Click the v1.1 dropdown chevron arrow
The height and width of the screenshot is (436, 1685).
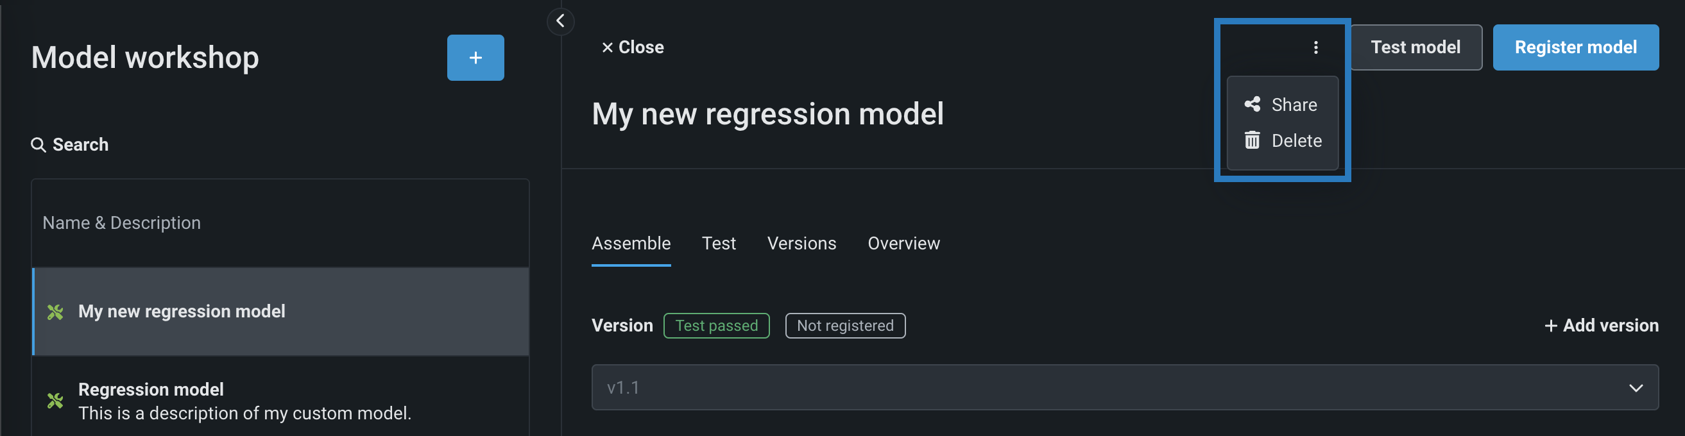1636,388
